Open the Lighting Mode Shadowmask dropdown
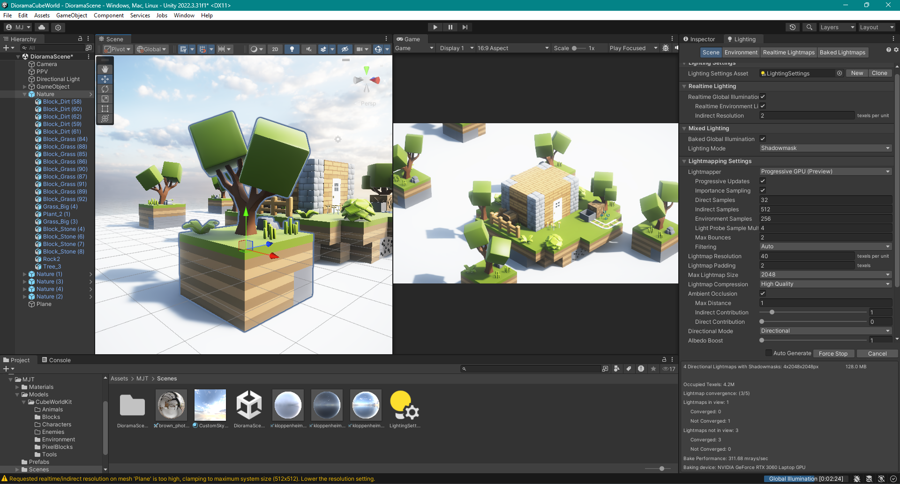 coord(825,149)
